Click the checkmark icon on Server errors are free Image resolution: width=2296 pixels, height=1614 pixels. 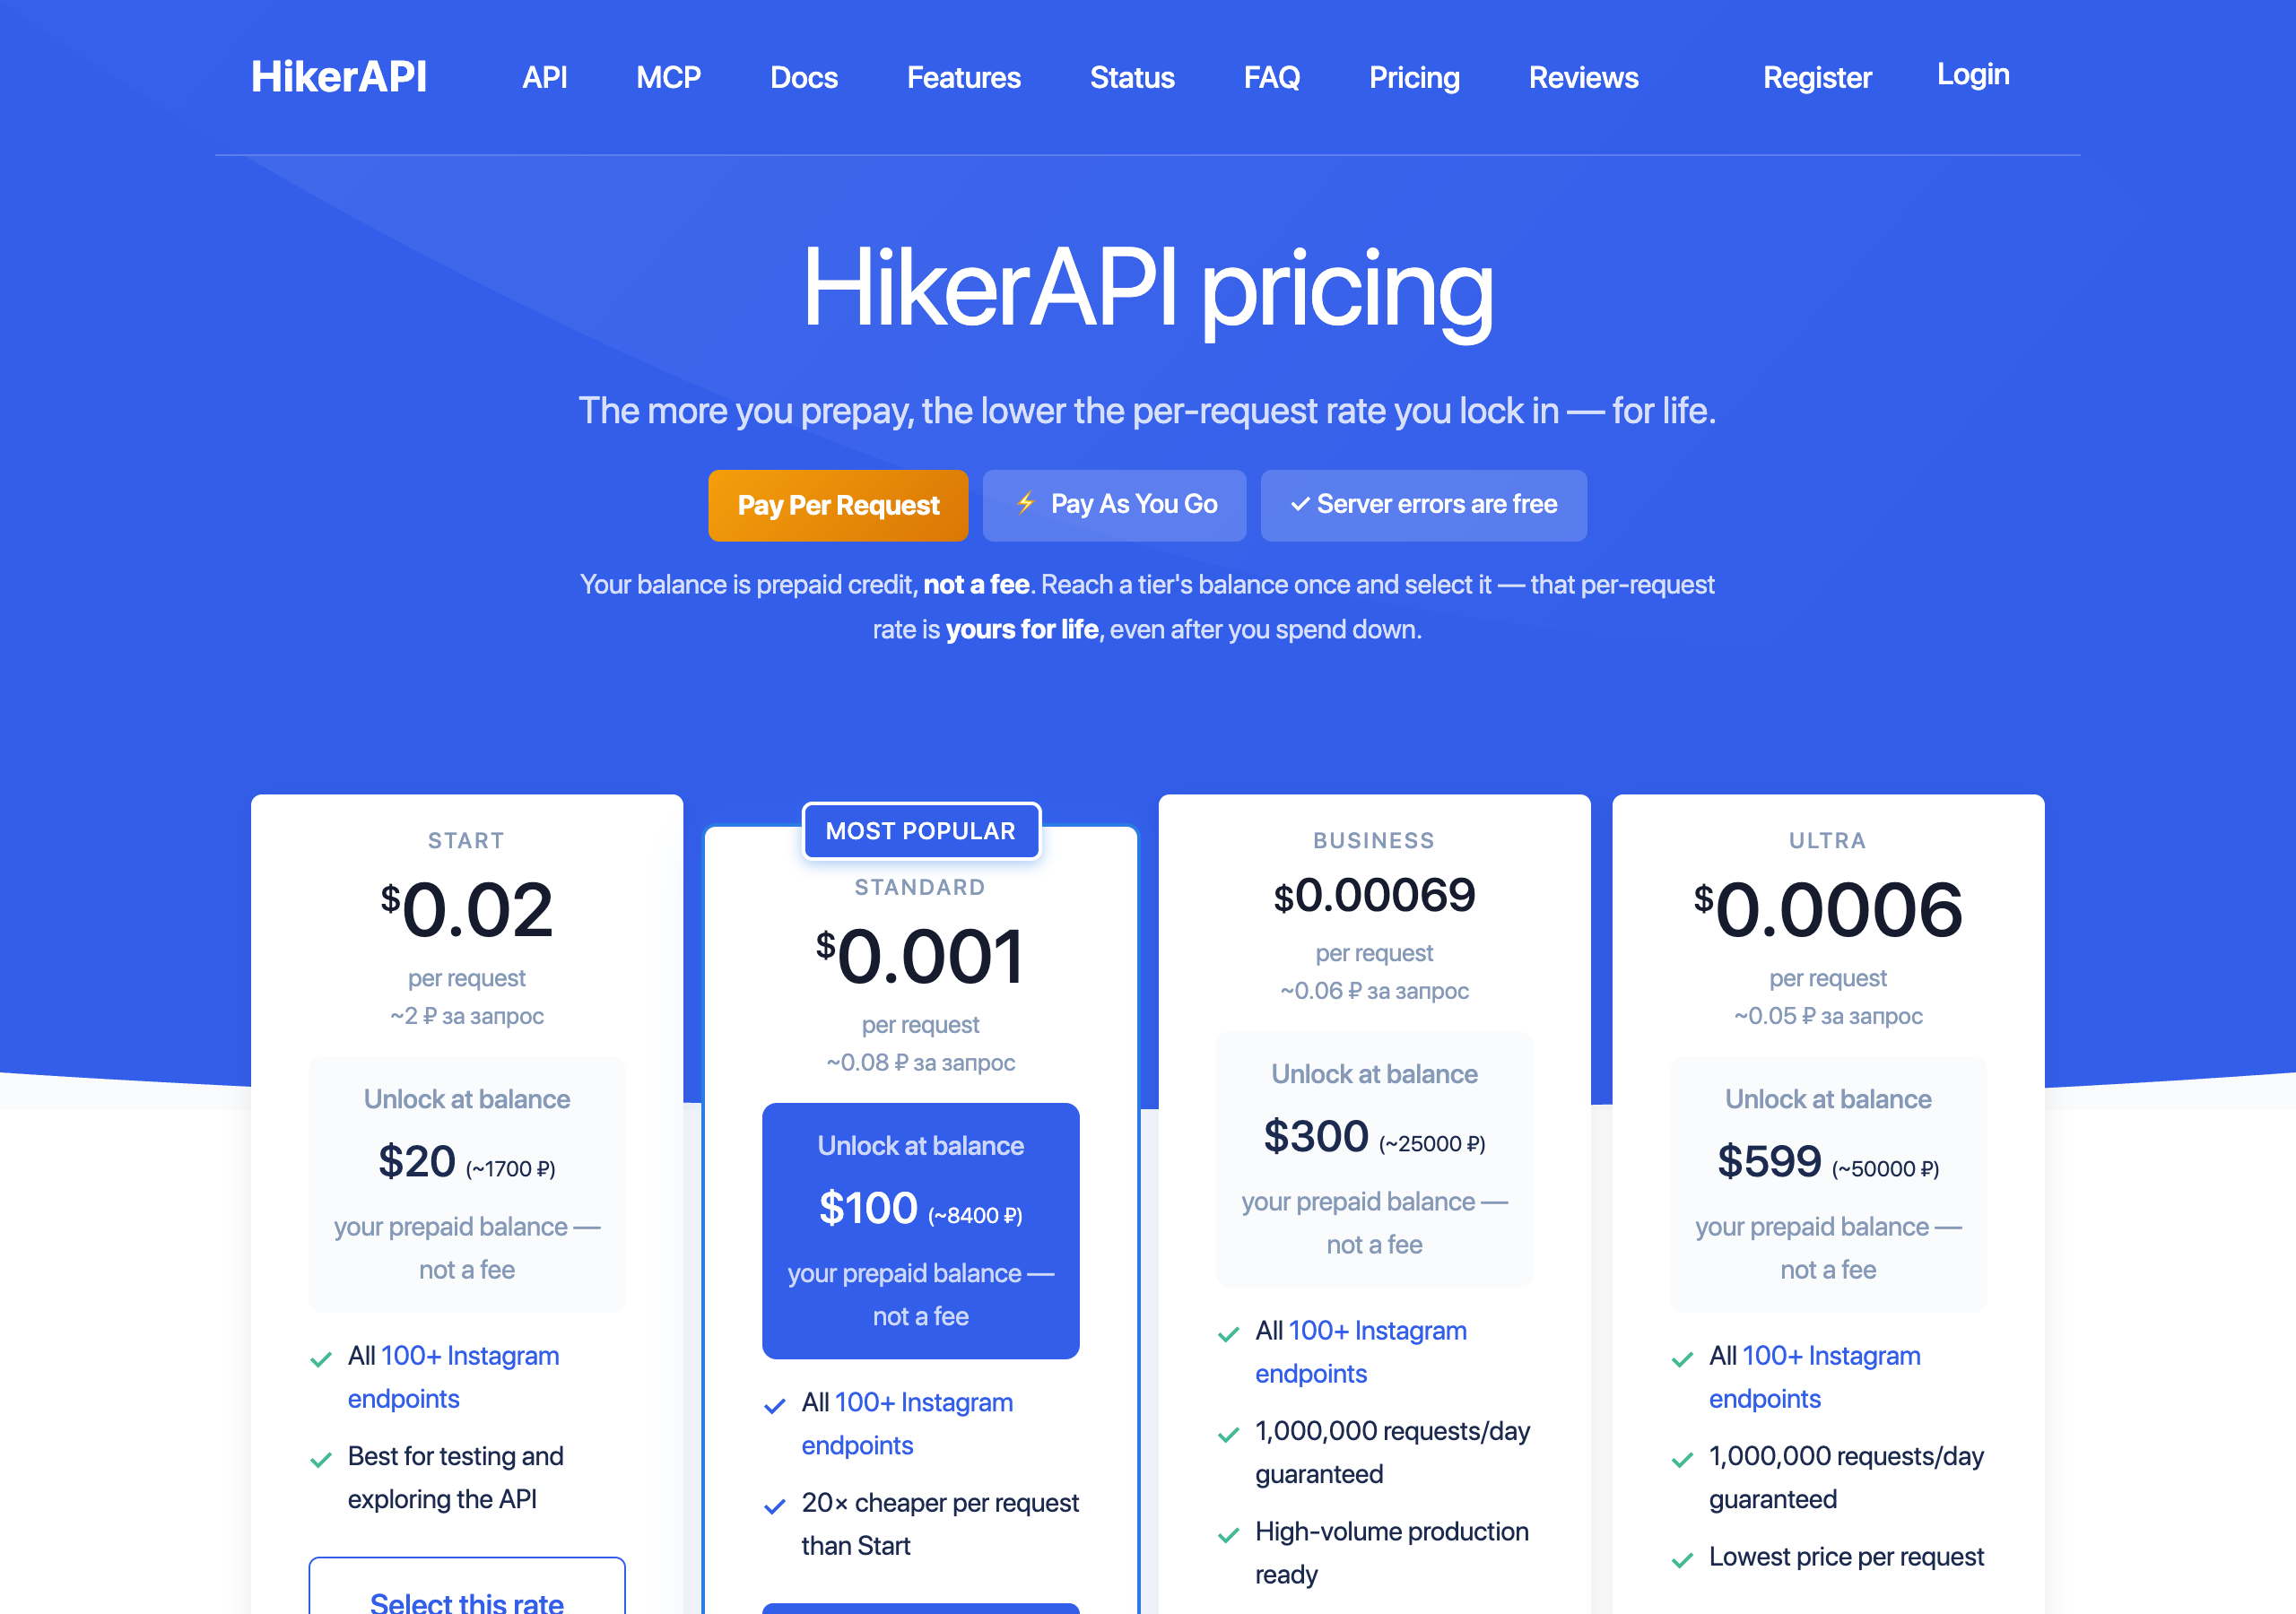pos(1300,504)
